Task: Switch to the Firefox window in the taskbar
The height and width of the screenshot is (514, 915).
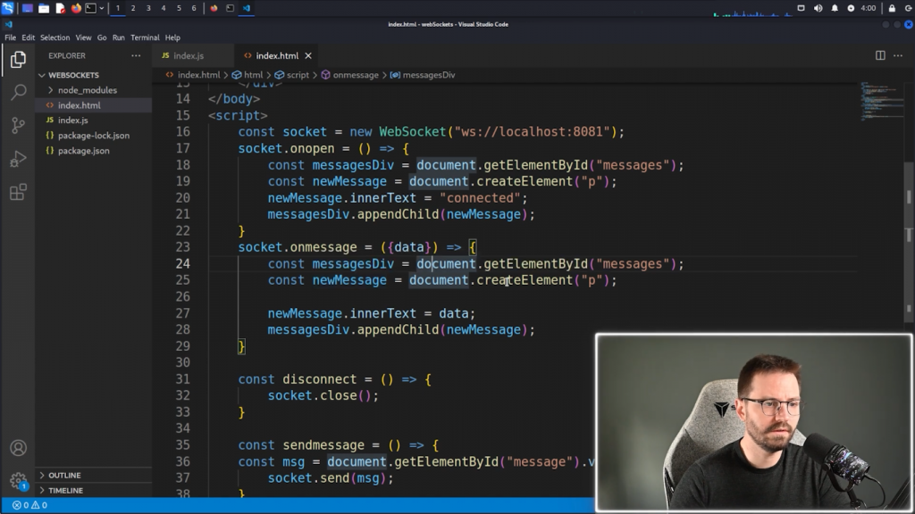Action: click(214, 8)
